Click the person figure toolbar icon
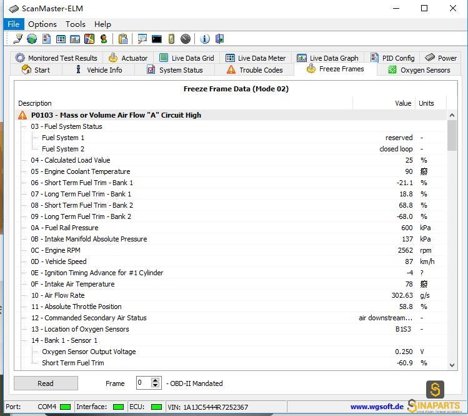This screenshot has height=416, width=468. pos(104,39)
